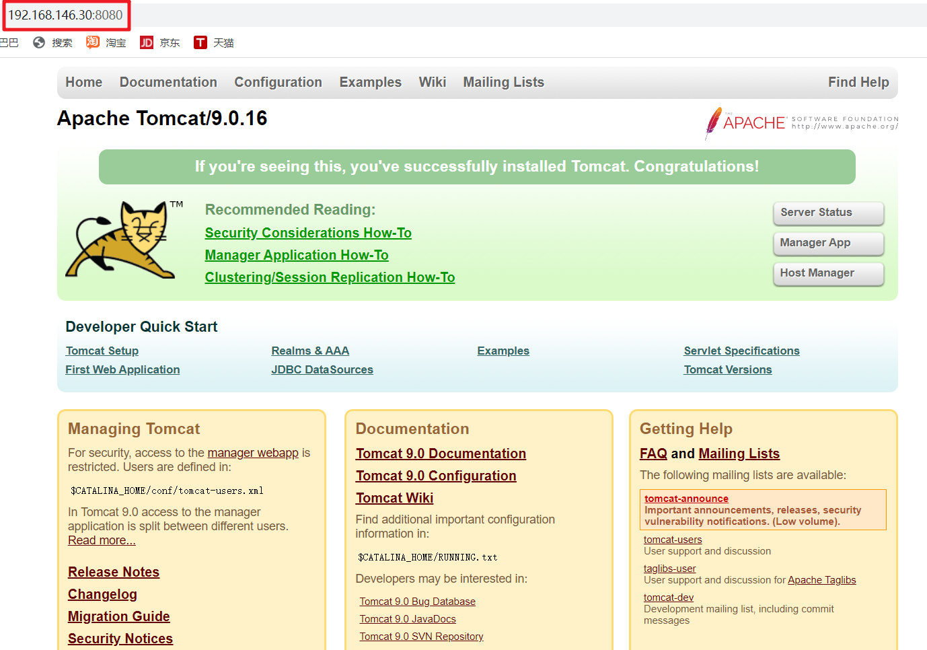Open Tomcat 9.0 Configuration link
The height and width of the screenshot is (650, 927).
[x=436, y=476]
